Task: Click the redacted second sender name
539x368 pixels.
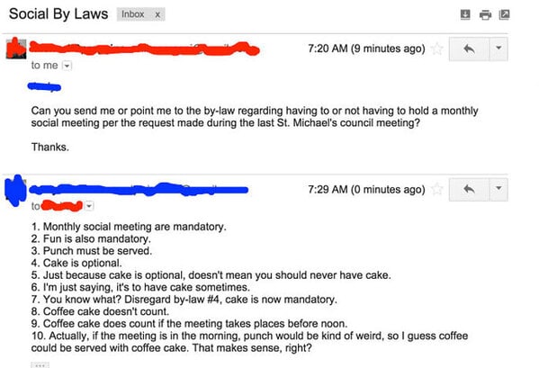Action: [x=139, y=189]
